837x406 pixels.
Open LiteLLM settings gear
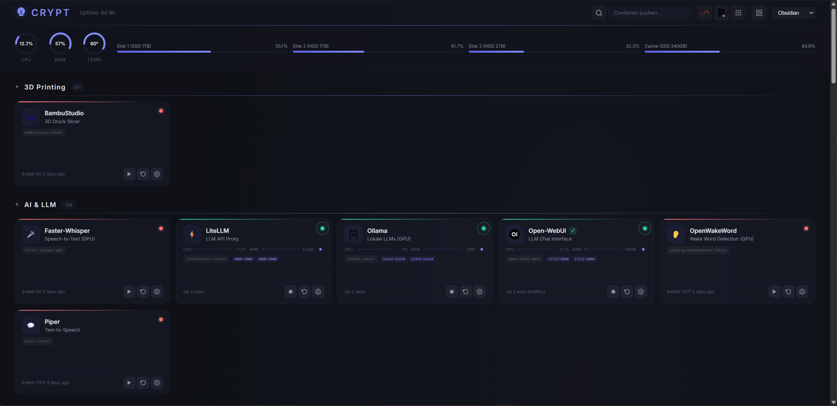[x=319, y=292]
